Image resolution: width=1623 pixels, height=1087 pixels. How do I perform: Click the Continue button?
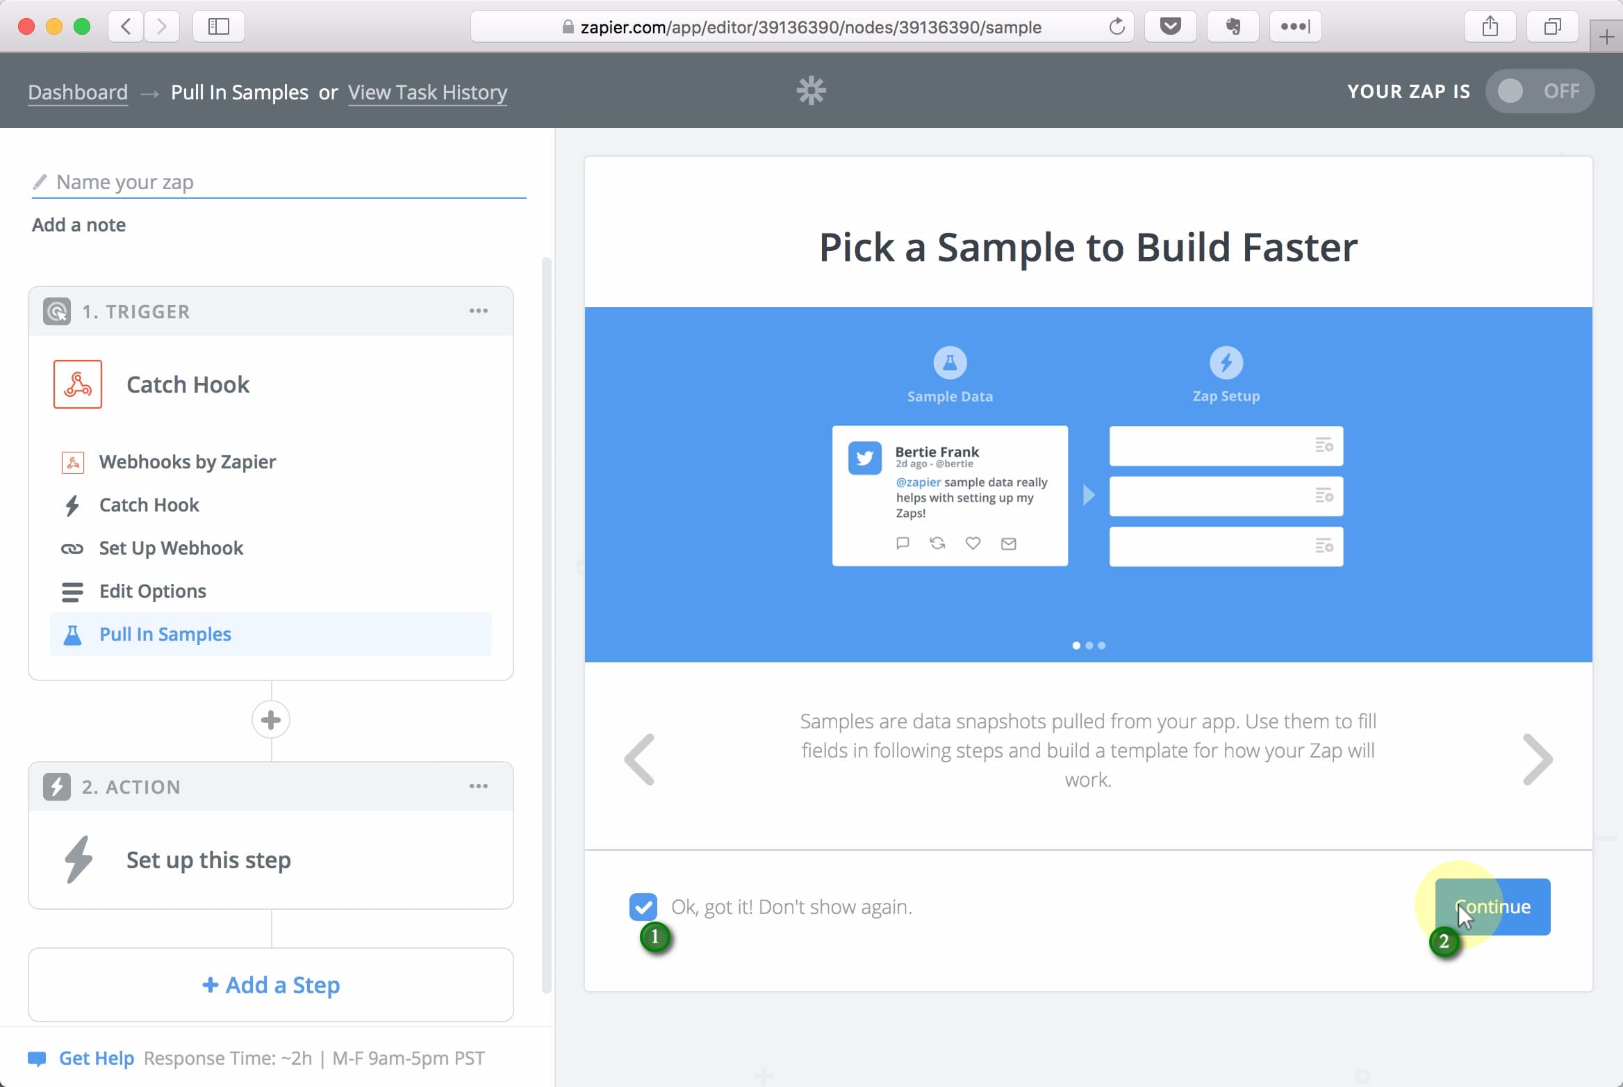point(1492,907)
